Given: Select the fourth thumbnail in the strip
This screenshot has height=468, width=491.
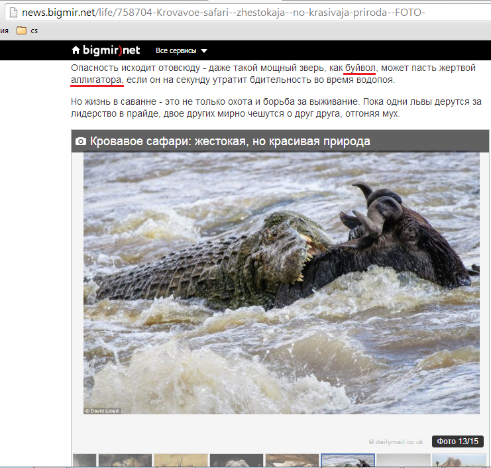Looking at the screenshot, I should (236, 461).
